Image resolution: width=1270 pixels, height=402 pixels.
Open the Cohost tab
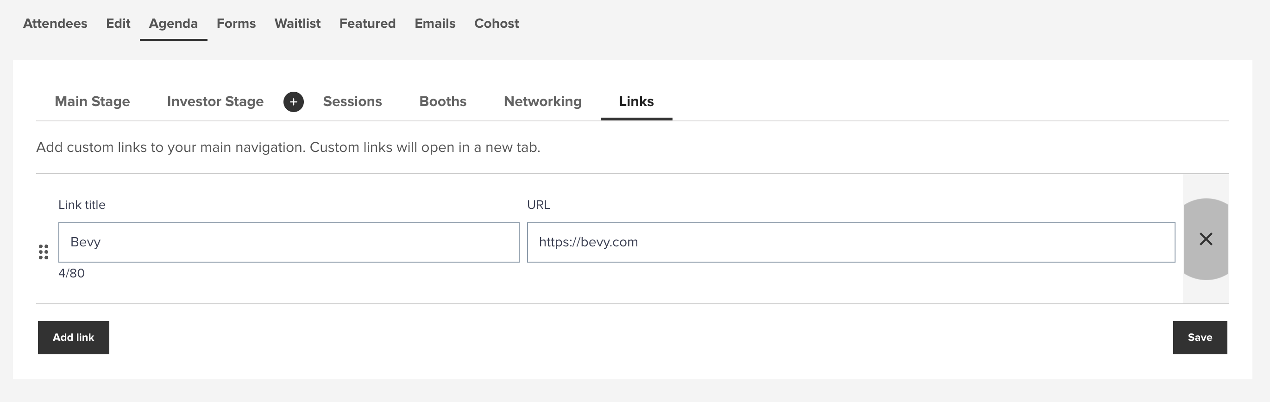click(497, 23)
